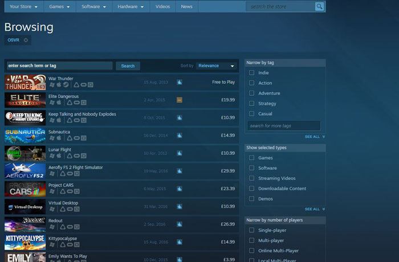399x262 pixels.
Task: Click the Mac icon on Lunar Flight row
Action: point(59,155)
